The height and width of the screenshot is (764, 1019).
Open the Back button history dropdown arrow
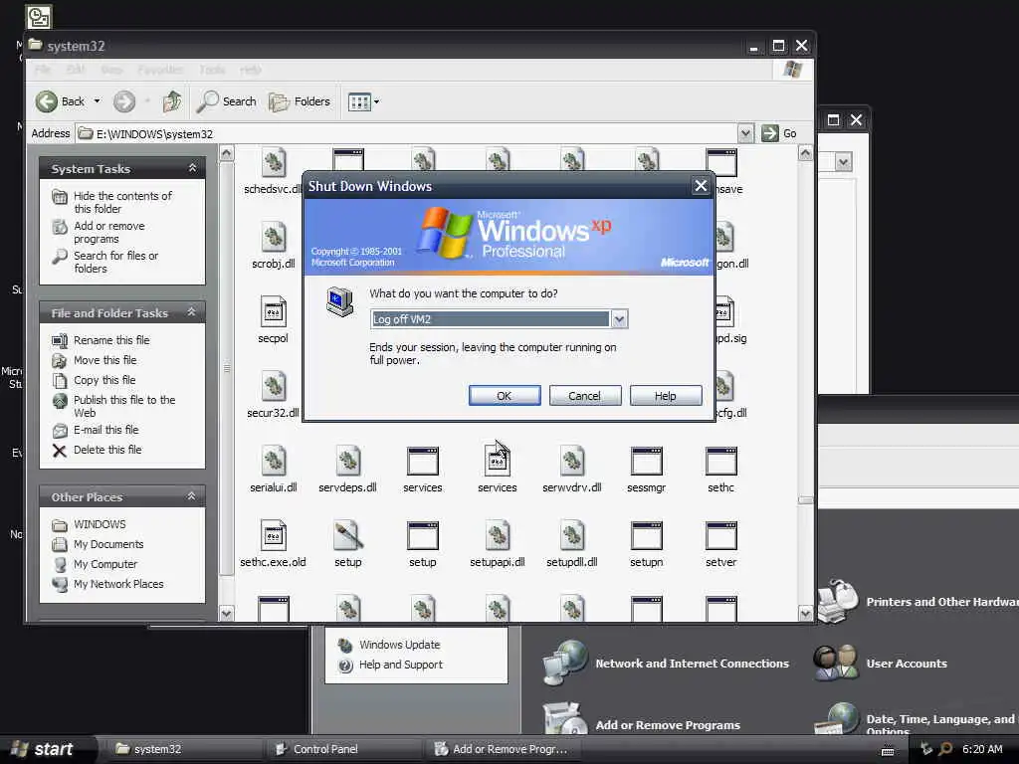[x=97, y=101]
